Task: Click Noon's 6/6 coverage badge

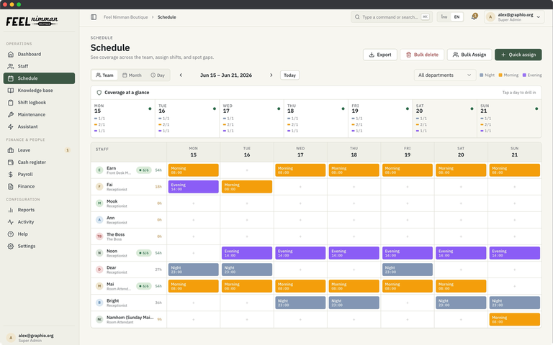Action: 143,253
